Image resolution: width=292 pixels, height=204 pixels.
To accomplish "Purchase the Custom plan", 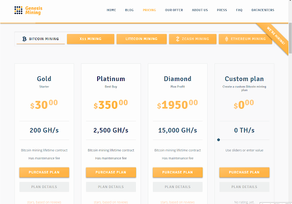I will point(244,172).
